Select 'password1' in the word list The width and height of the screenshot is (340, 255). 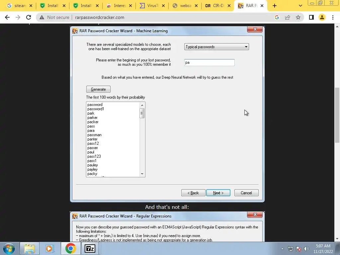tap(96, 109)
